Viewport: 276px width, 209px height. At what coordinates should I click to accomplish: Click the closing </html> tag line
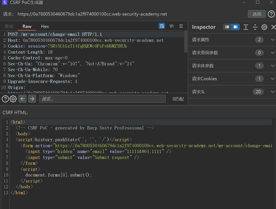pyautogui.click(x=19, y=193)
